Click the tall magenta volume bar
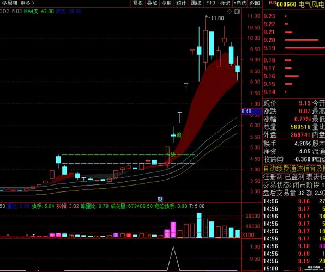This screenshot has width=325, height=272. 173,230
